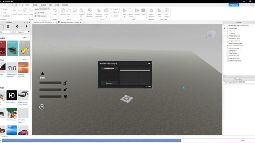Select StarterGui in Explorer
Viewport: 255px width, 143px height.
pyautogui.click(x=233, y=51)
